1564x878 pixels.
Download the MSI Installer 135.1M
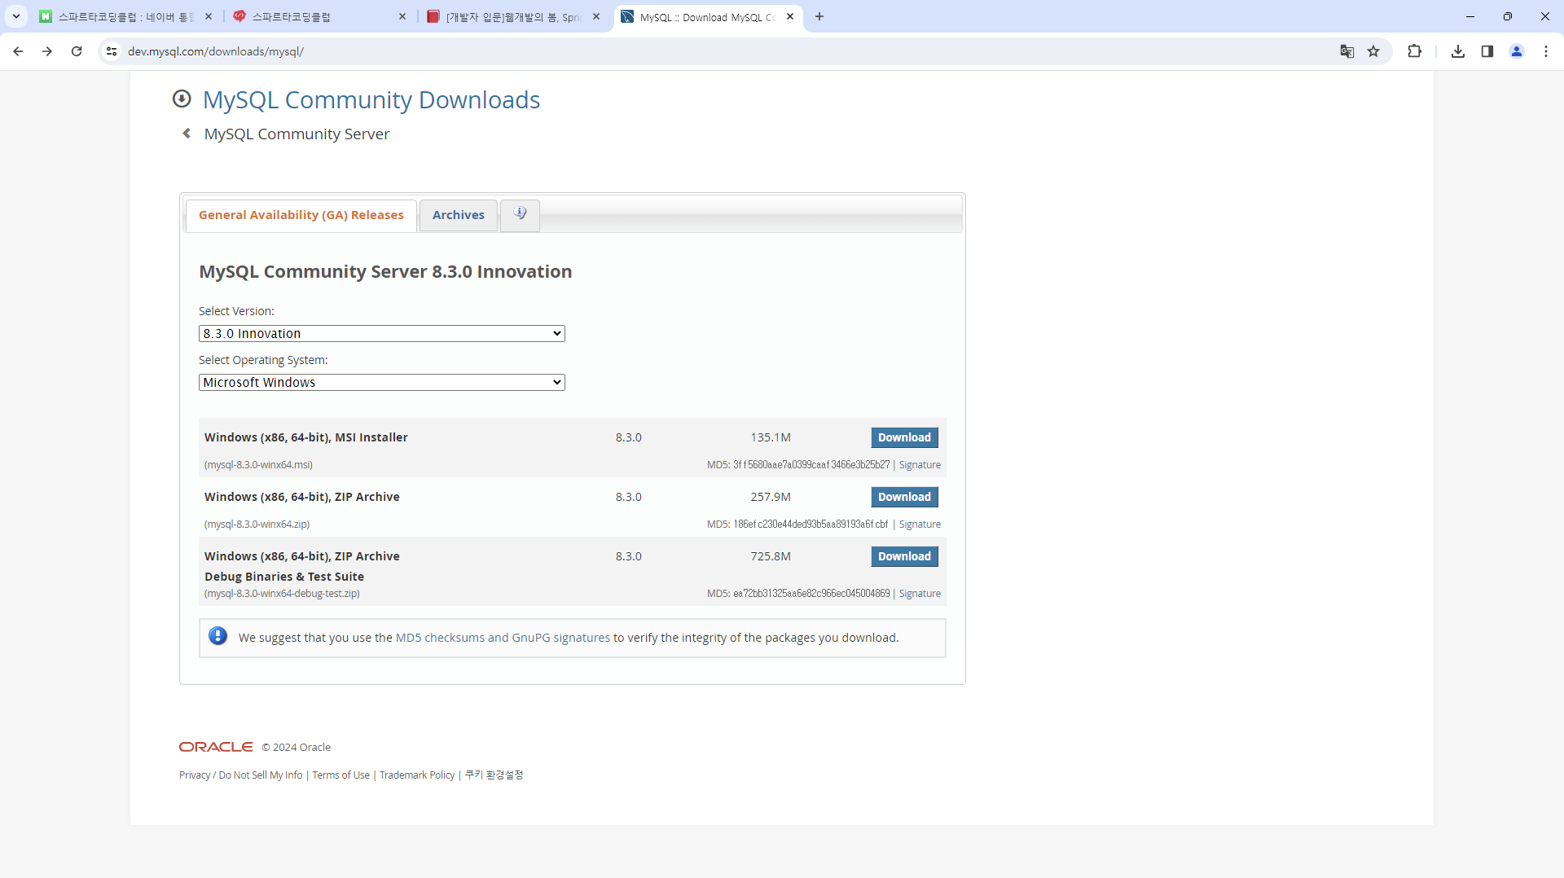click(904, 437)
